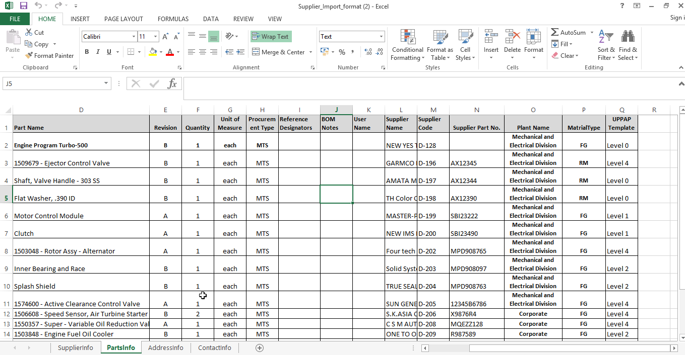
Task: Click the horizontal scrollbar right arrow
Action: 674,348
